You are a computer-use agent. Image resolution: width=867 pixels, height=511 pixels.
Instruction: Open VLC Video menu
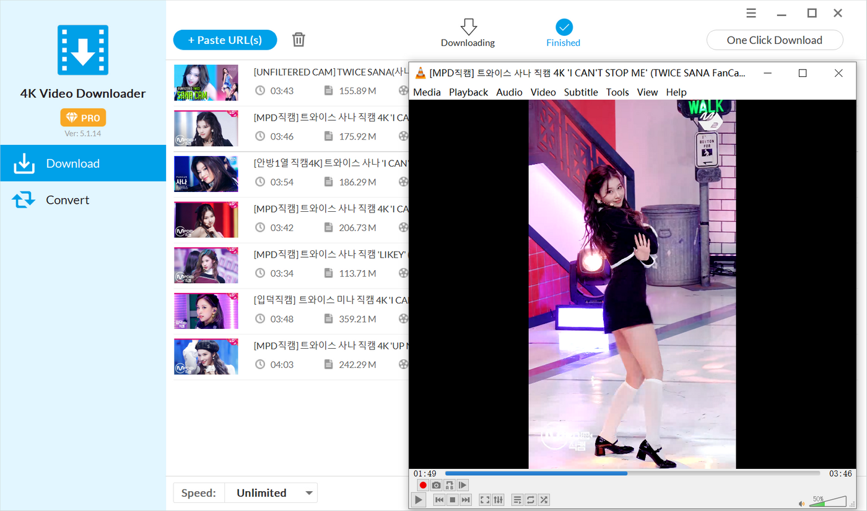543,92
